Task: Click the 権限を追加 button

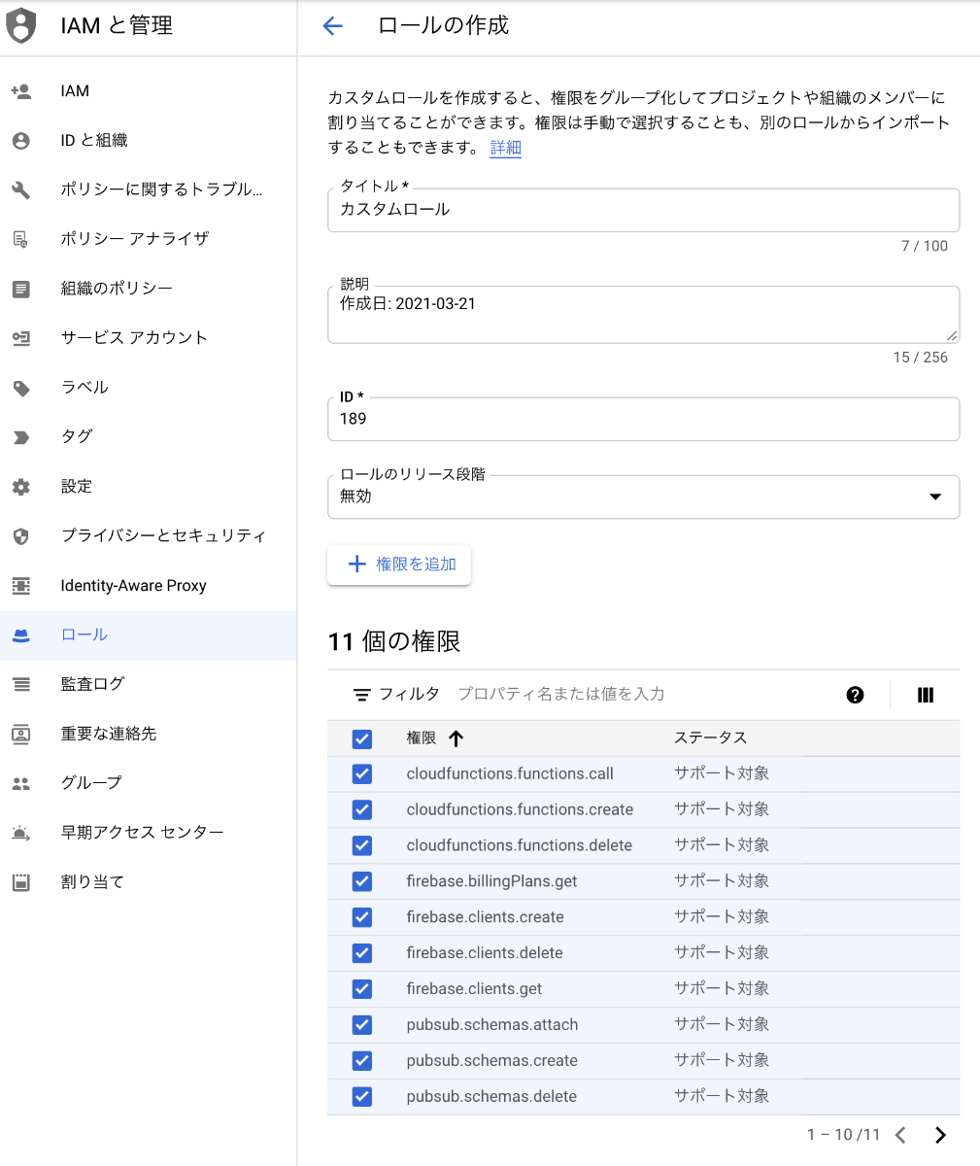Action: [399, 565]
